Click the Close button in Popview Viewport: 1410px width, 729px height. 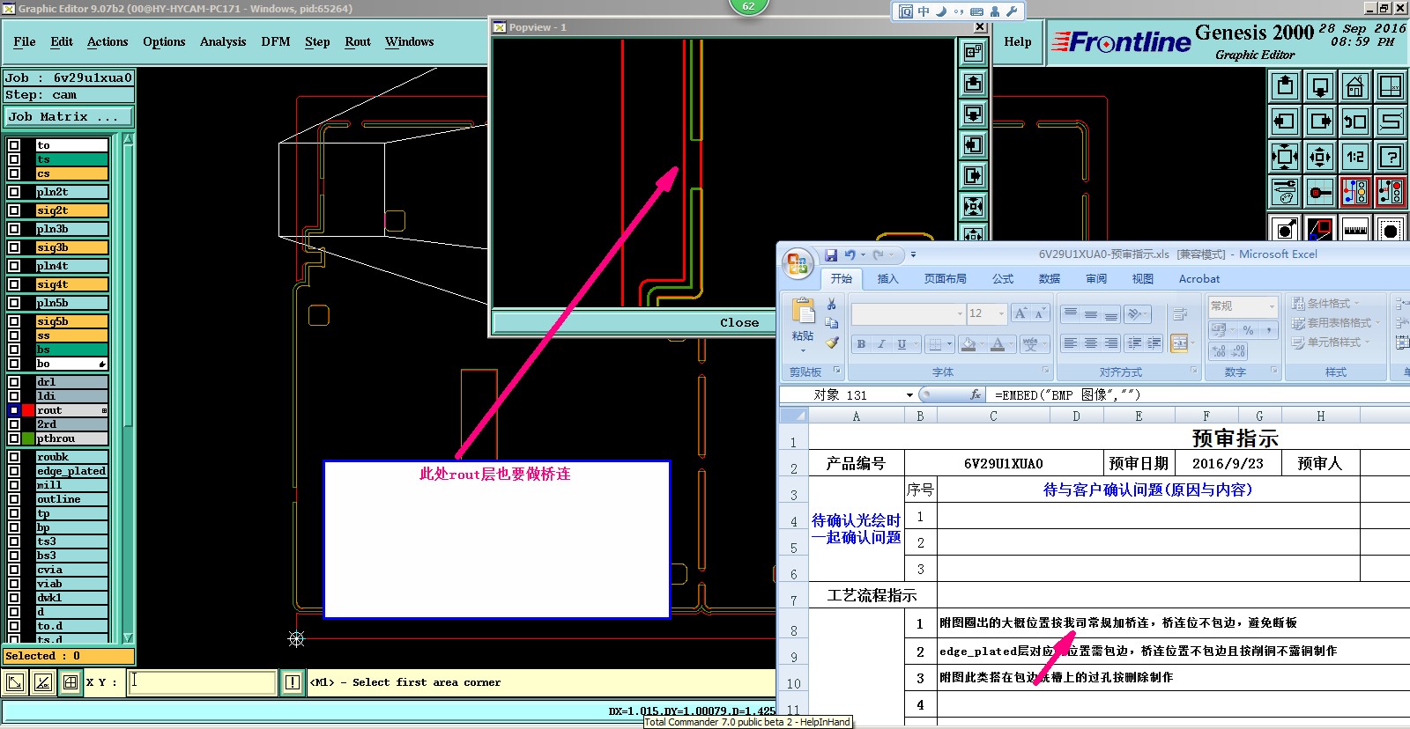738,322
